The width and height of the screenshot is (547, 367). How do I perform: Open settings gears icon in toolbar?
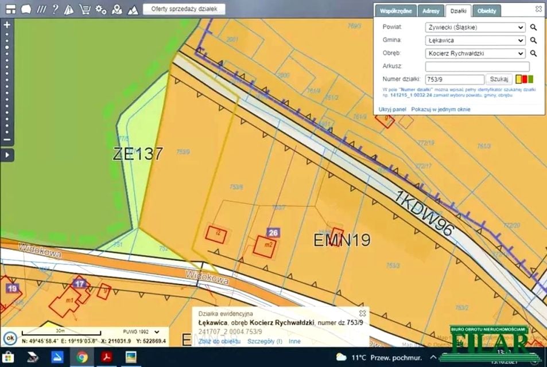coord(101,9)
